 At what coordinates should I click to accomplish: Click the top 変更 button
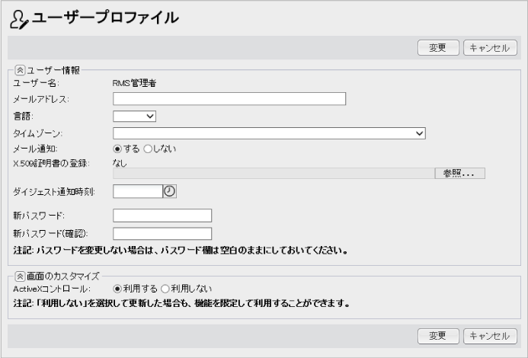(437, 48)
